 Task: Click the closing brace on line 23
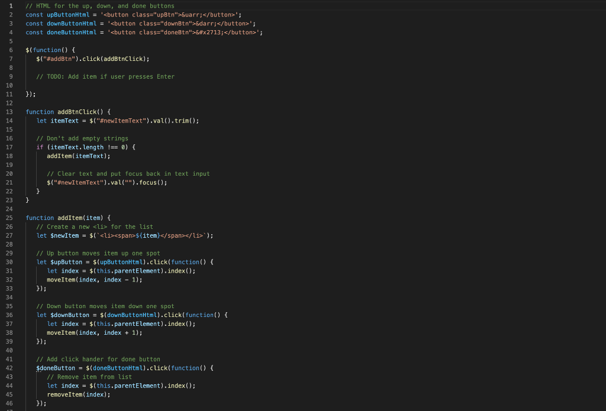pos(27,200)
